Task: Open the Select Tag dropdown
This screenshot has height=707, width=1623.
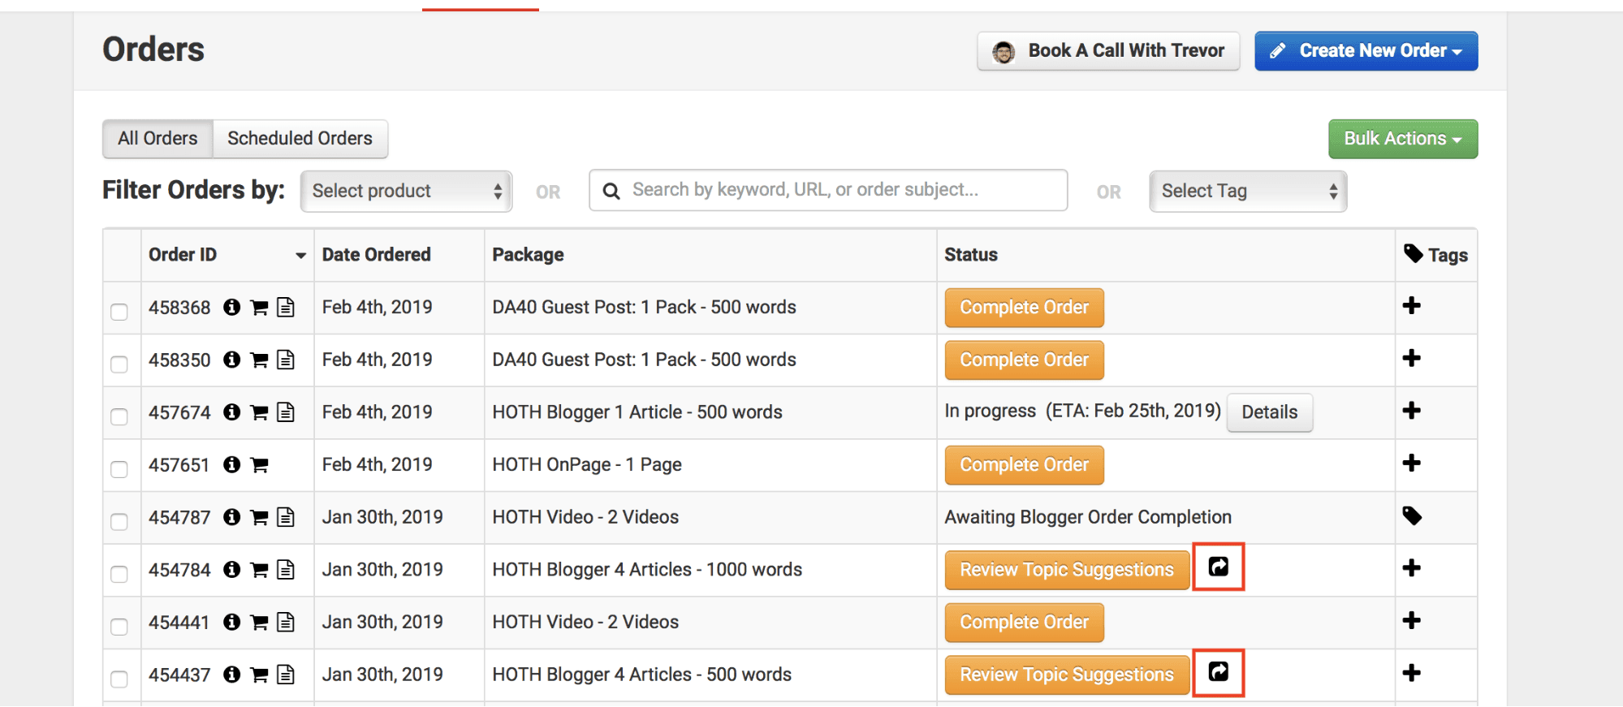Action: (x=1248, y=192)
